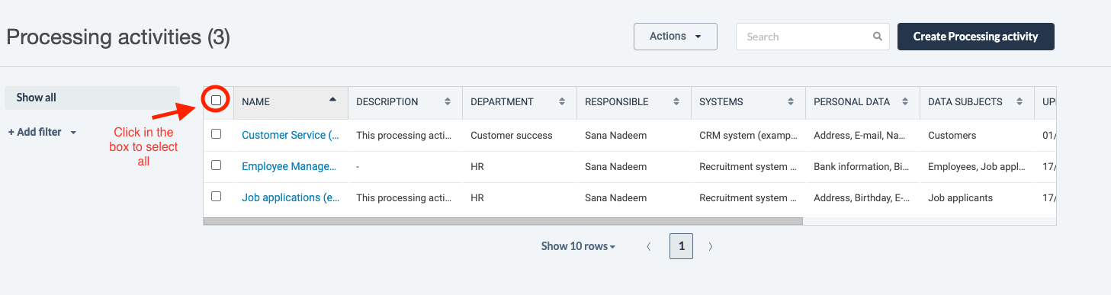Open the Actions dropdown
This screenshot has height=295, width=1111.
pos(676,37)
